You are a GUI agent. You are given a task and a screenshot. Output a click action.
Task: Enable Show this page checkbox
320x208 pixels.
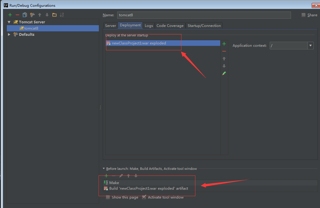[x=108, y=197]
